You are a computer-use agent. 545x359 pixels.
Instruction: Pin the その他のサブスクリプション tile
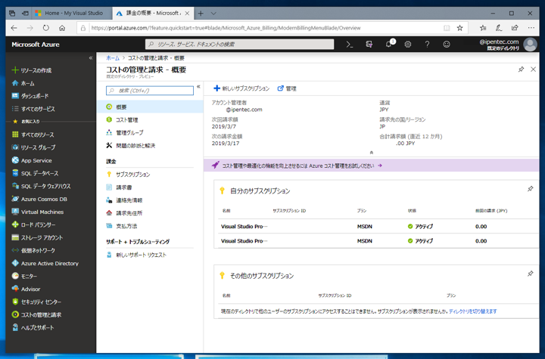[530, 274]
